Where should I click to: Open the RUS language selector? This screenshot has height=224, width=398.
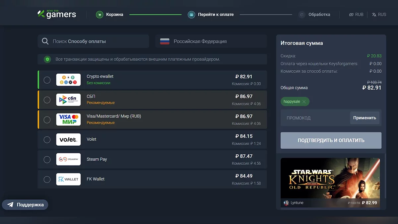(x=379, y=15)
